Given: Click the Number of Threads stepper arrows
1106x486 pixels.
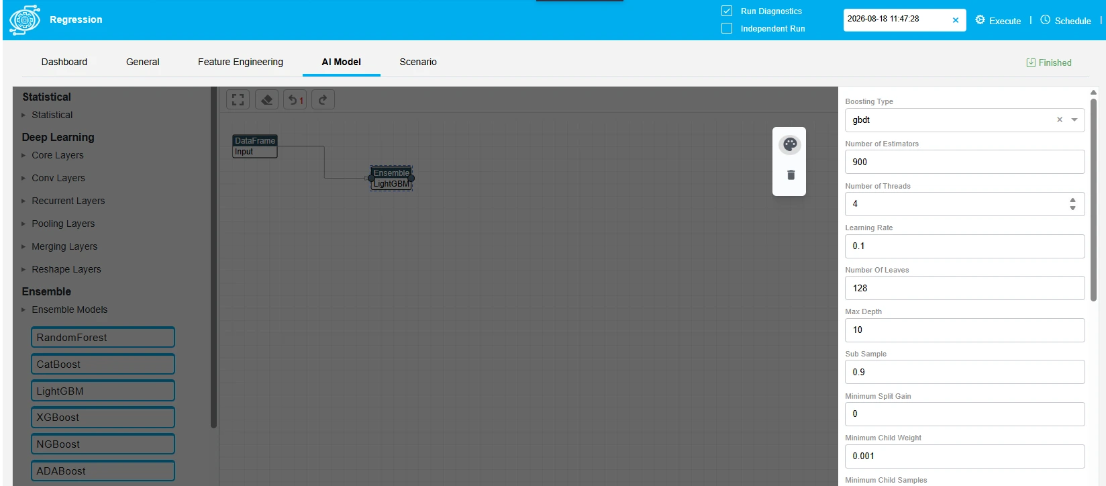Looking at the screenshot, I should (1072, 203).
